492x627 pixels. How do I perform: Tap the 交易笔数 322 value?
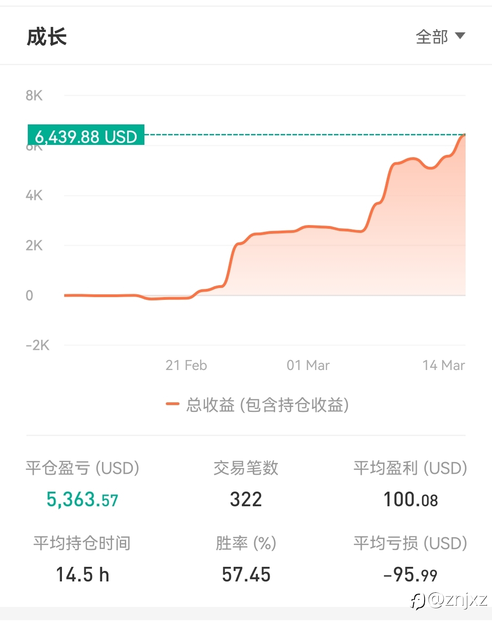pyautogui.click(x=246, y=500)
